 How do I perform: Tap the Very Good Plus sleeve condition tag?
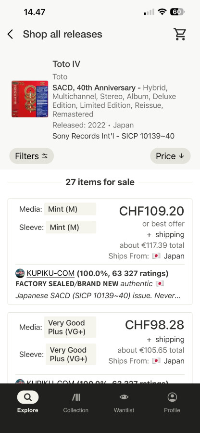pyautogui.click(x=71, y=354)
